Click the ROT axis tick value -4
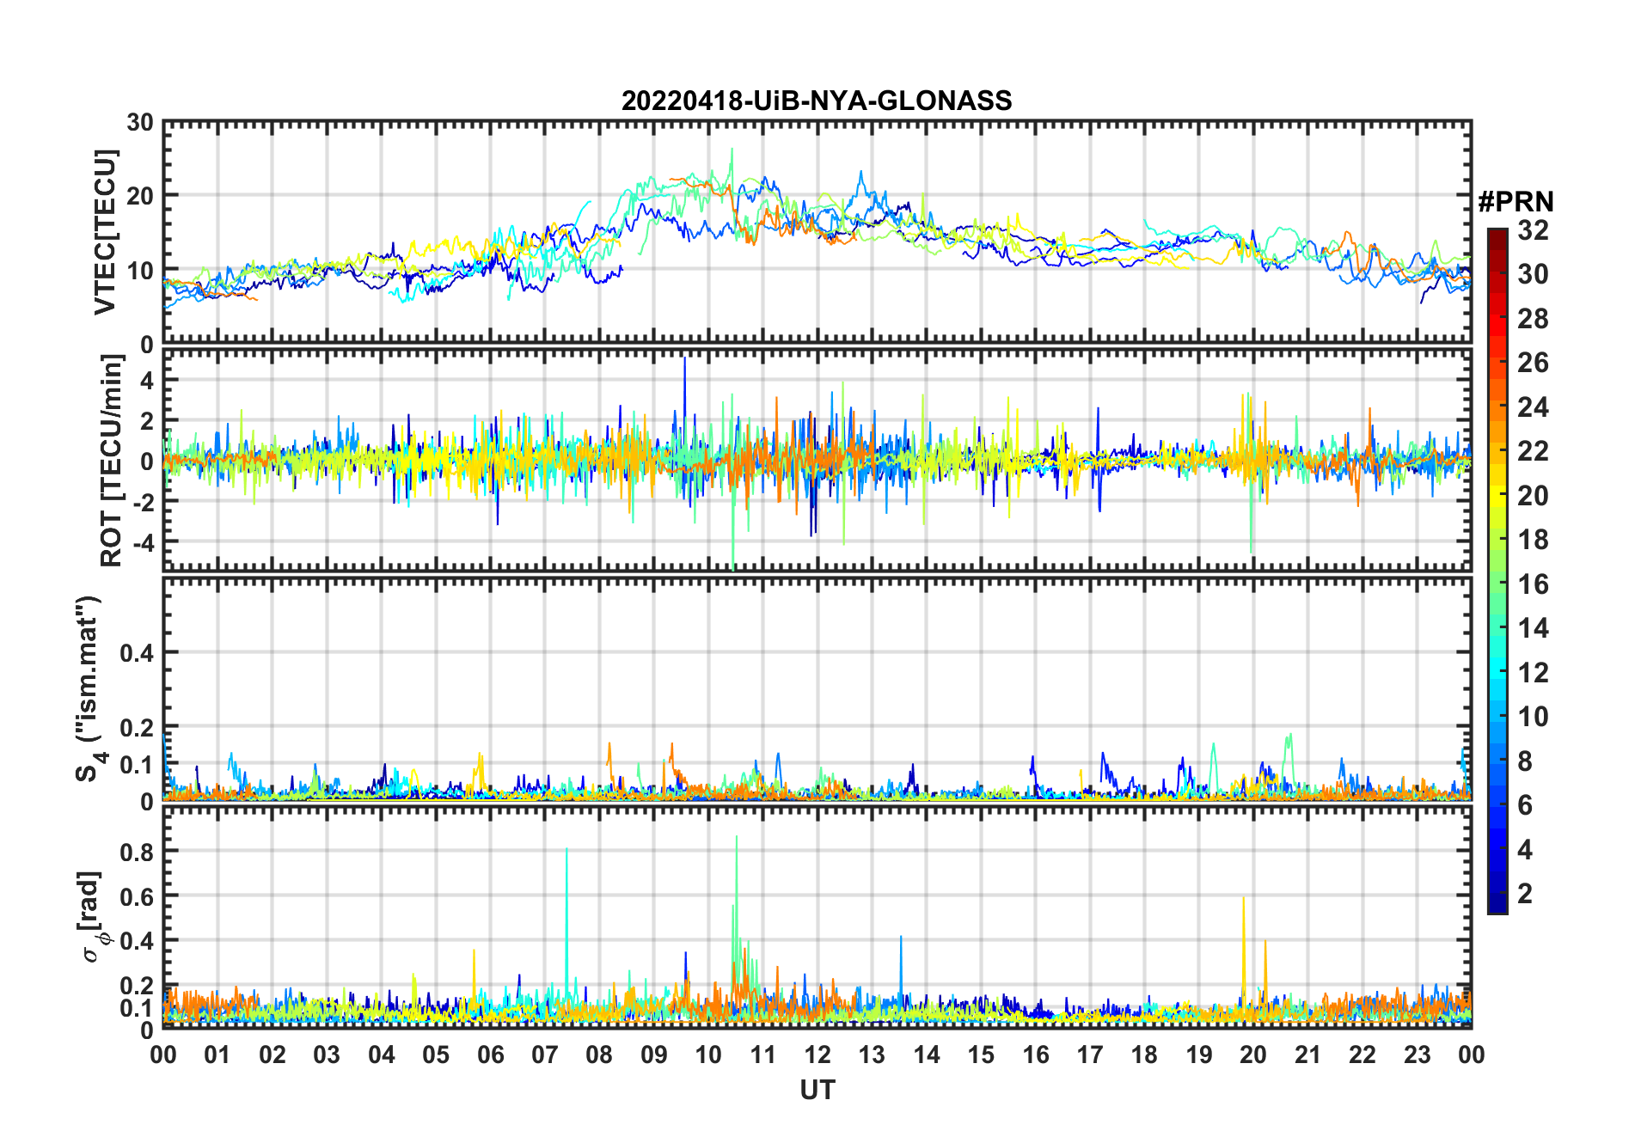The height and width of the screenshot is (1143, 1635). [x=143, y=542]
